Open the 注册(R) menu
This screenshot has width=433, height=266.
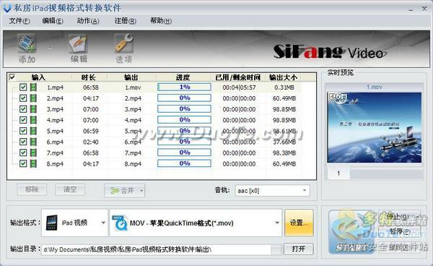pyautogui.click(x=125, y=21)
